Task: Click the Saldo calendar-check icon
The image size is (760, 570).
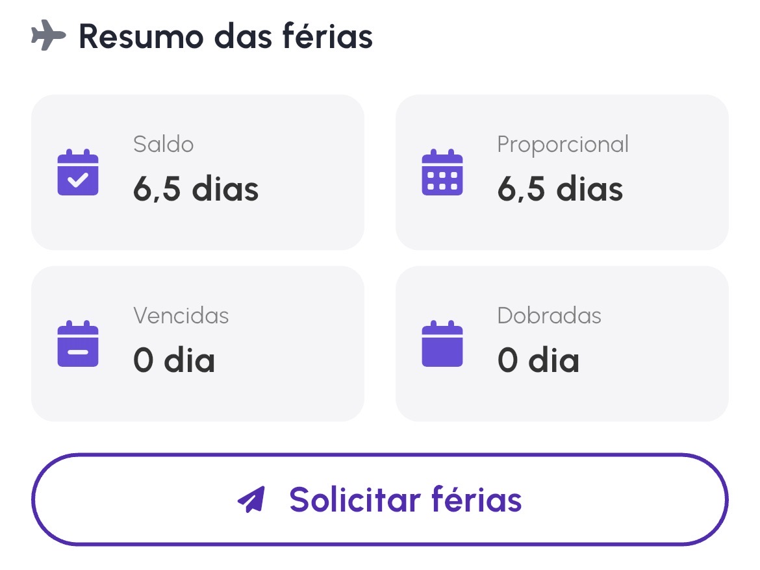Action: click(x=78, y=173)
